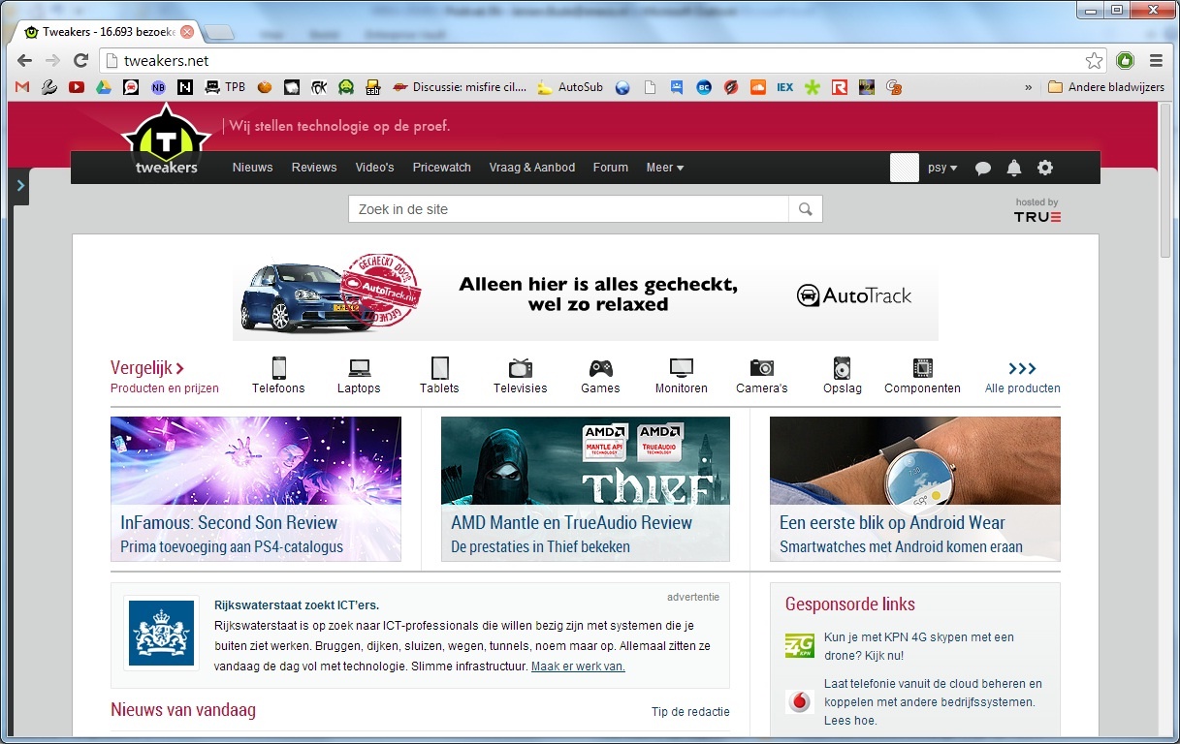Open the blue globe bookmark icon
The height and width of the screenshot is (744, 1180).
coord(622,87)
